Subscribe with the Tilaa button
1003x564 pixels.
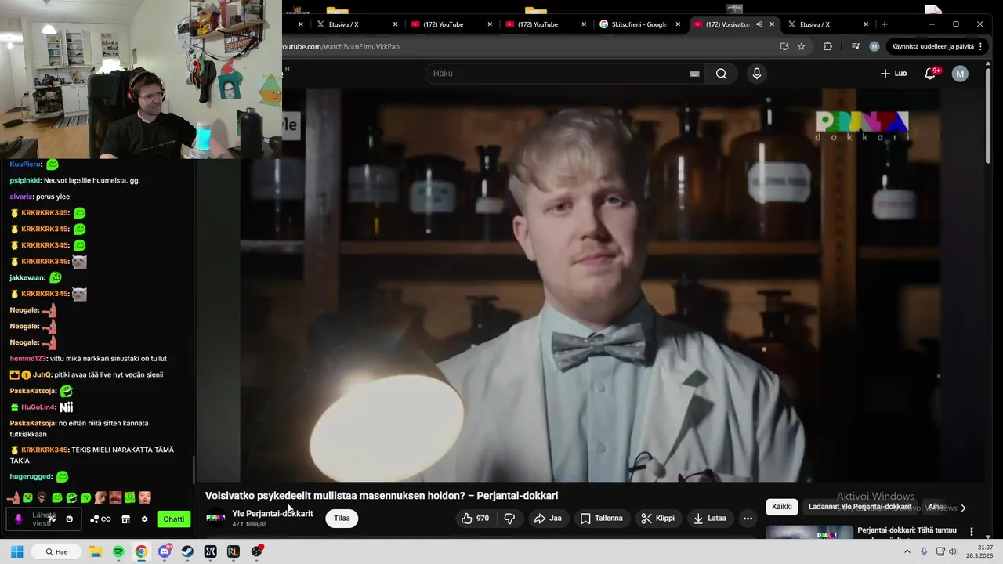click(342, 519)
